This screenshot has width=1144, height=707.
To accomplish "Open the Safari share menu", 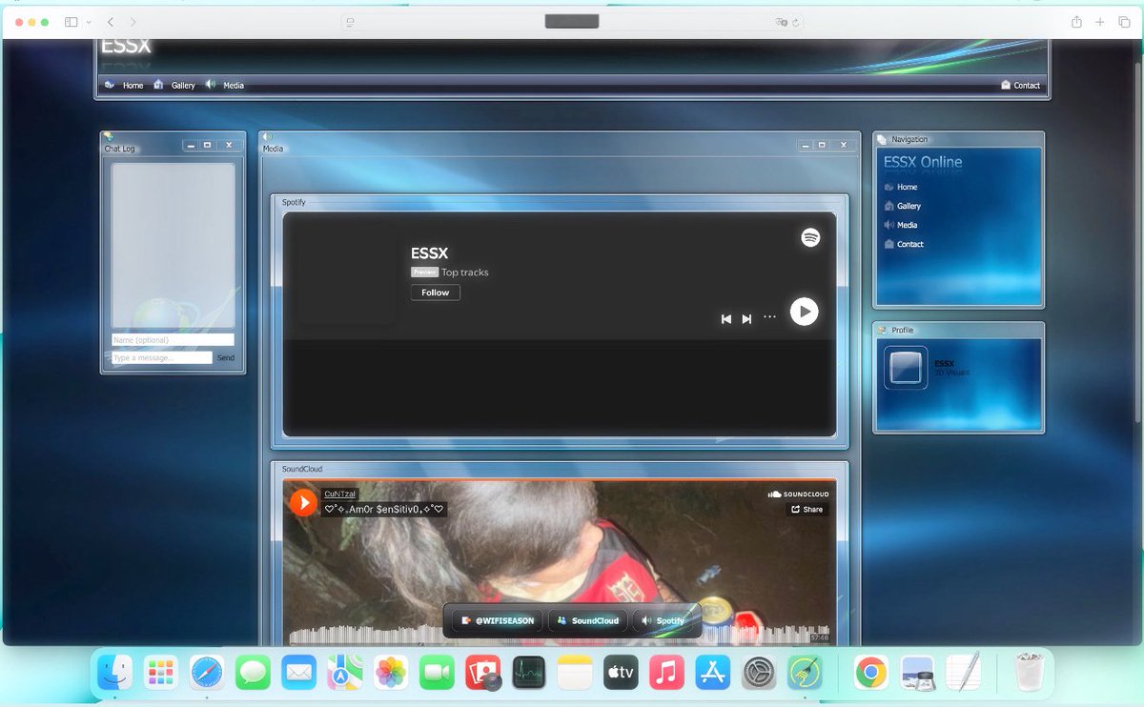I will pyautogui.click(x=1076, y=21).
